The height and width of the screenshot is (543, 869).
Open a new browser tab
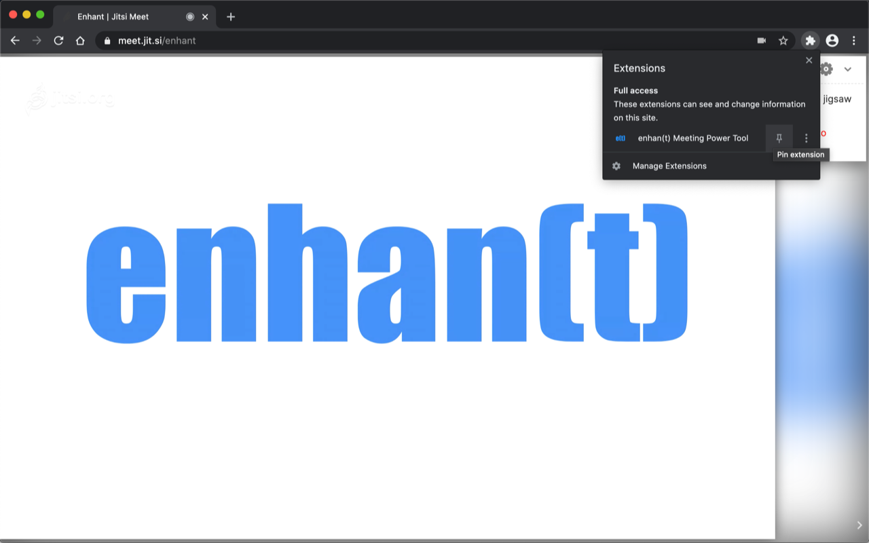(231, 17)
